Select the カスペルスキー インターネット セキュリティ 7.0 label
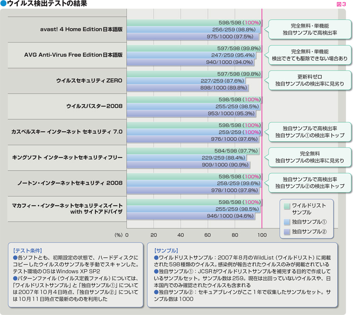The width and height of the screenshot is (353, 315). click(x=67, y=132)
